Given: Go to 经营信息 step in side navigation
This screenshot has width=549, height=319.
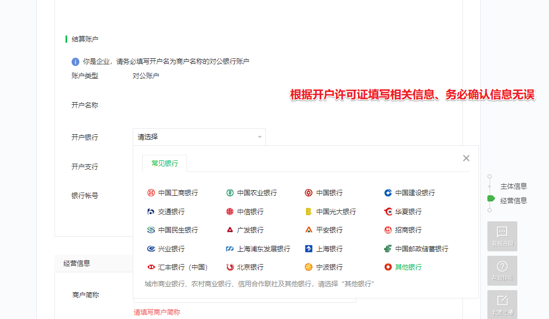Looking at the screenshot, I should (x=513, y=201).
